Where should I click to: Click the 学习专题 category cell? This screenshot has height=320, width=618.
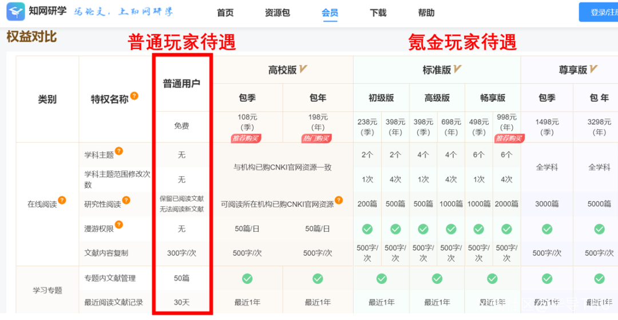[x=47, y=291]
